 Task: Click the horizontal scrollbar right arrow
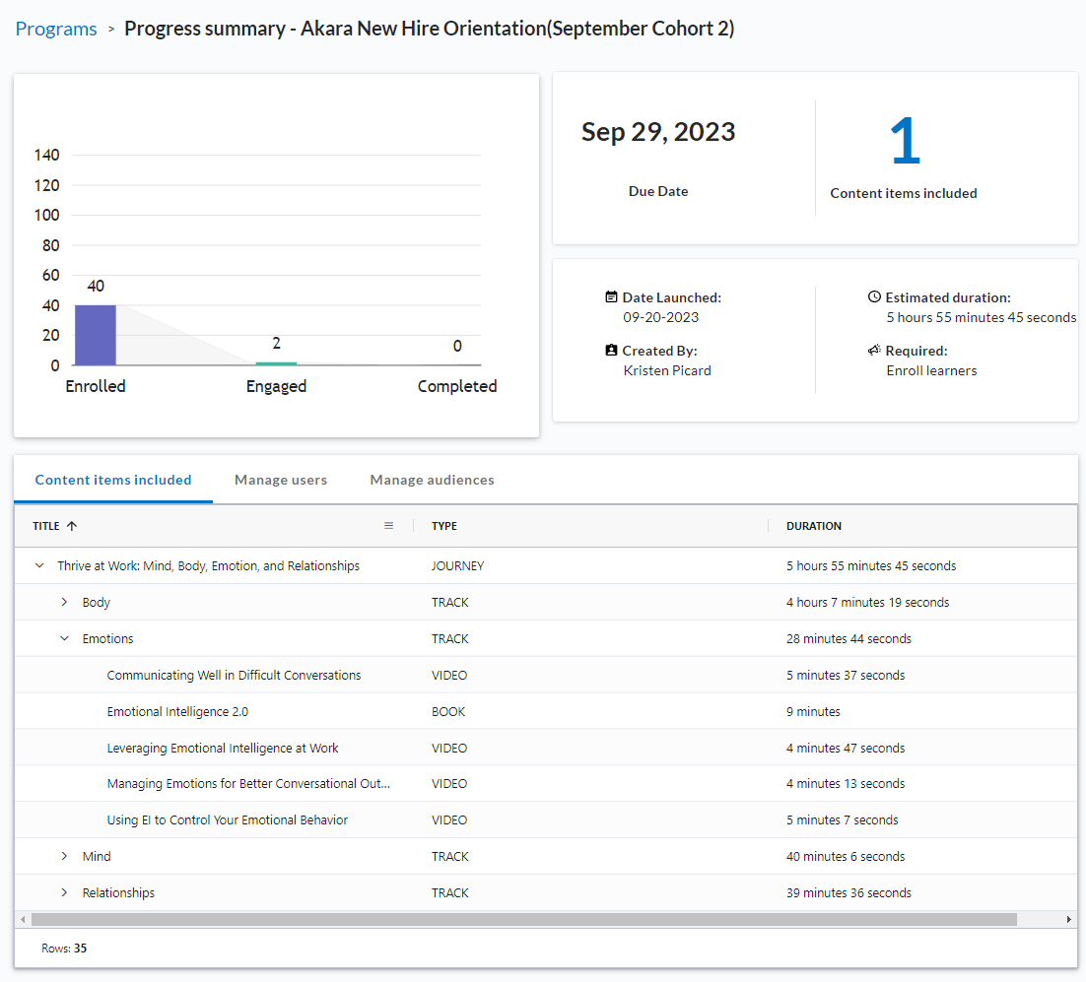(1069, 919)
